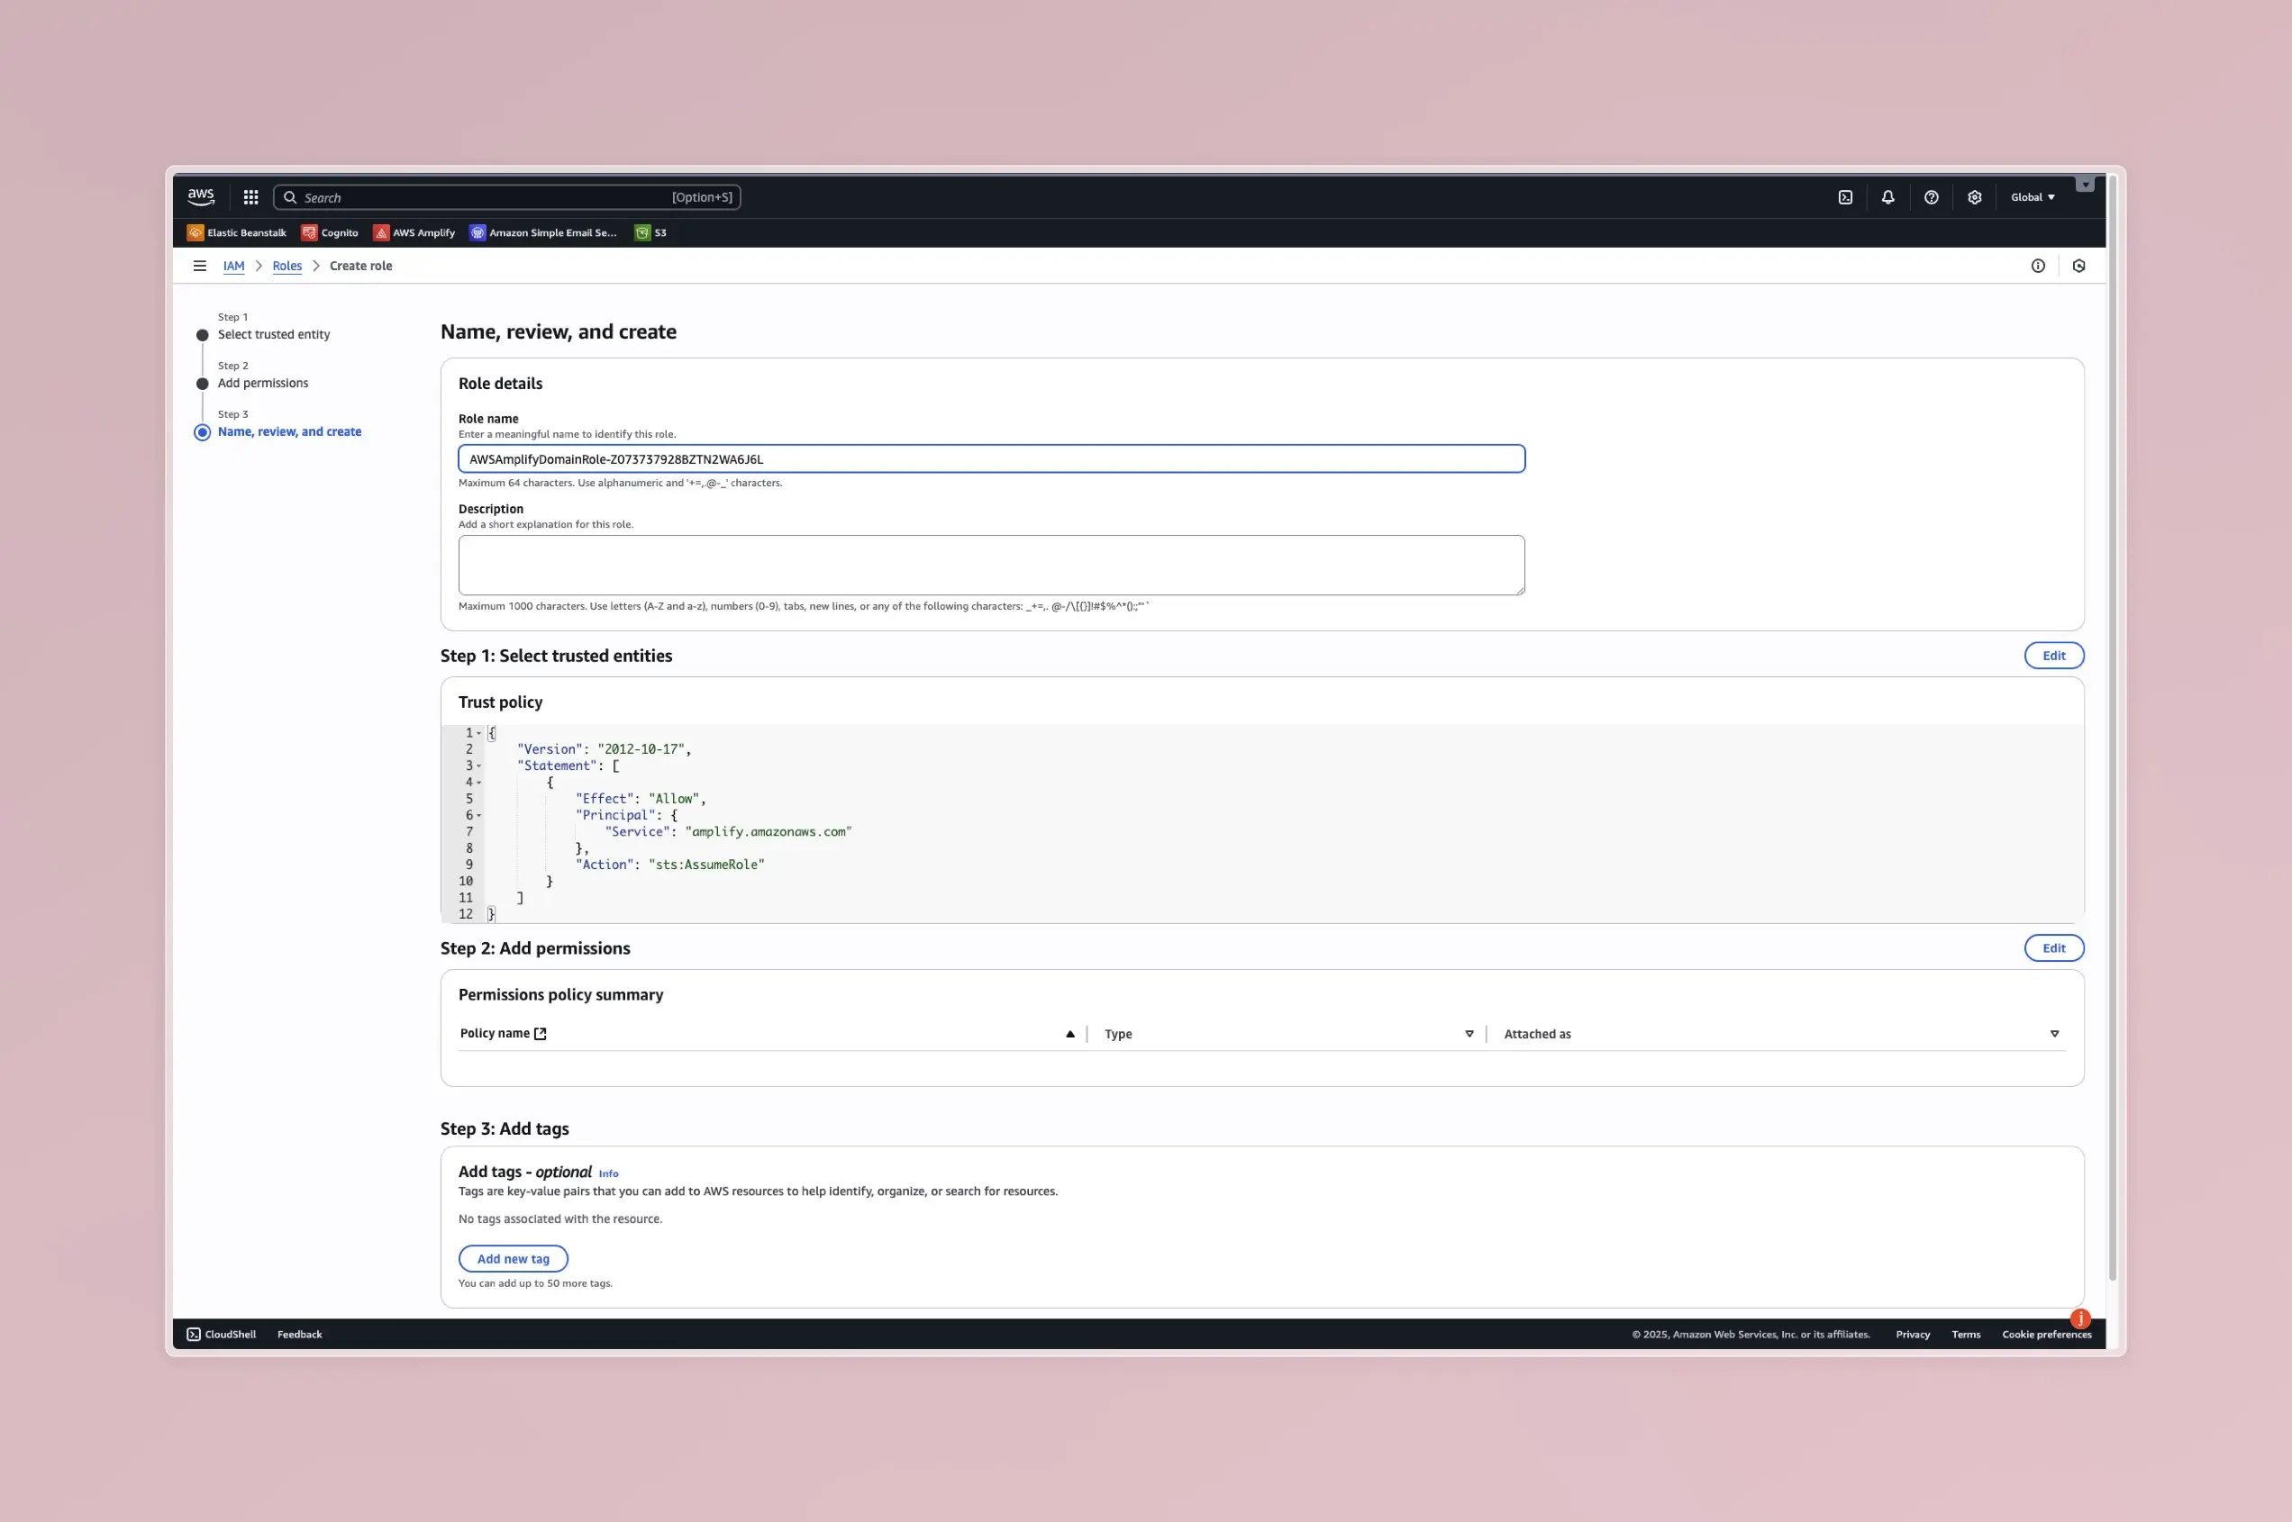Sort by Type column arrow
2292x1522 pixels.
point(1469,1034)
